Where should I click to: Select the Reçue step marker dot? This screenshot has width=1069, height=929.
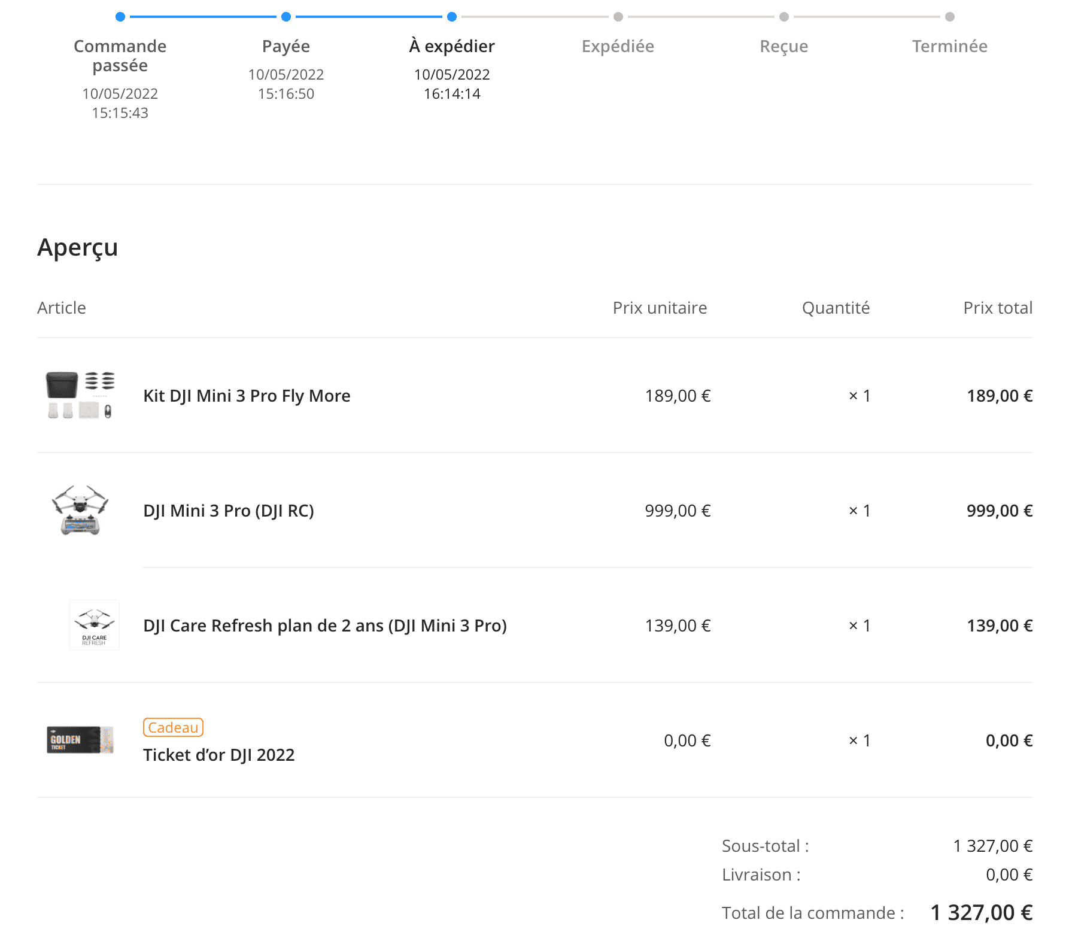(784, 17)
